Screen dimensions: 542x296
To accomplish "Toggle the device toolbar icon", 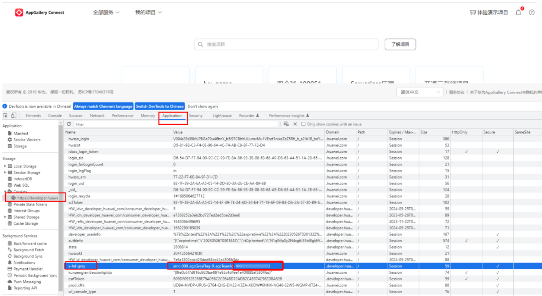I will click(14, 116).
